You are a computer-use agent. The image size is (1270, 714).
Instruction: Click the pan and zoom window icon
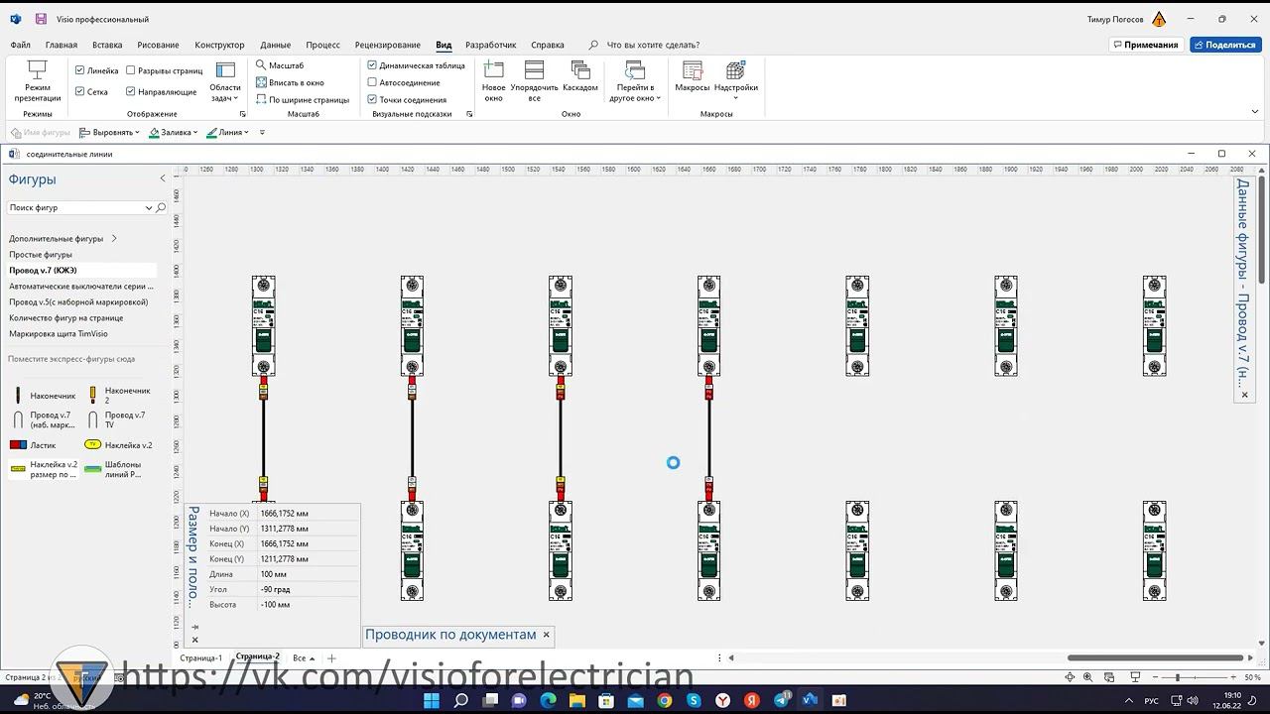click(1088, 677)
